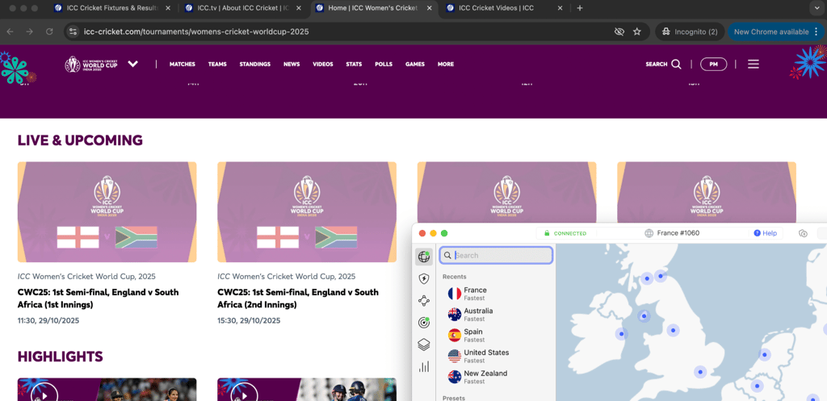The width and height of the screenshot is (827, 401).
Task: Close the ICC Cricket Fixtures & Results tab
Action: coord(168,8)
